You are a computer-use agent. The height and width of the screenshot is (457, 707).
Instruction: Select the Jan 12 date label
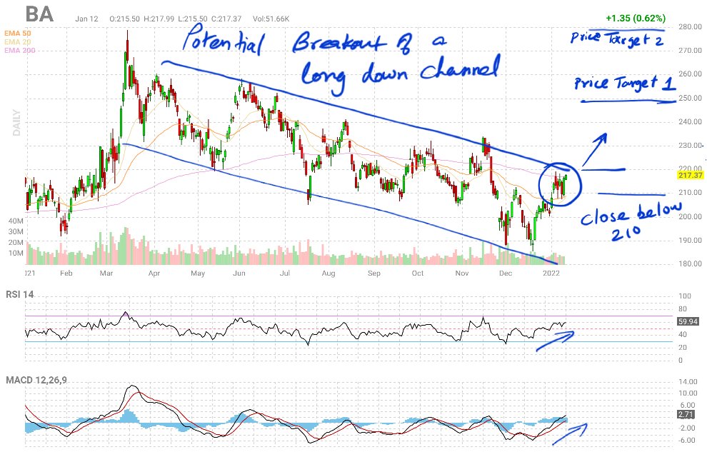pyautogui.click(x=86, y=19)
